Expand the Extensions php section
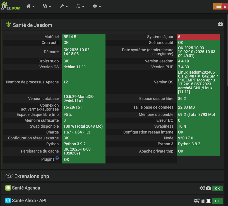 [32, 176]
